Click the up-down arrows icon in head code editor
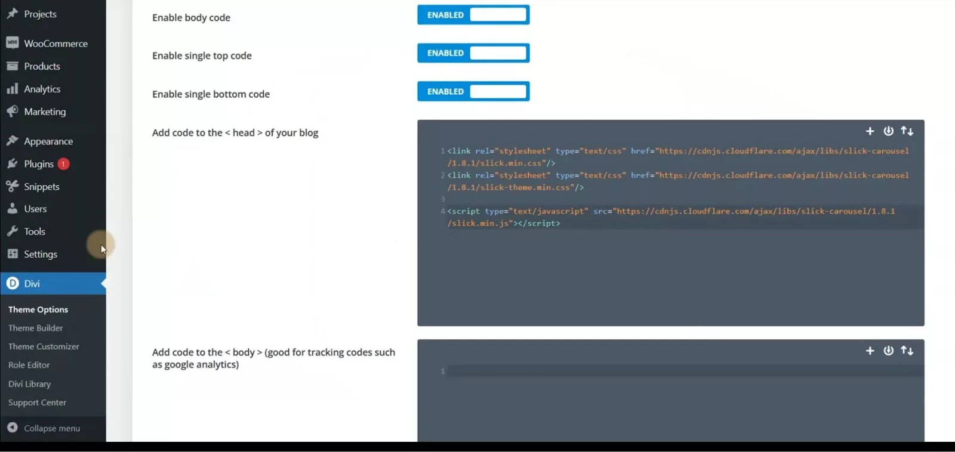 (907, 131)
